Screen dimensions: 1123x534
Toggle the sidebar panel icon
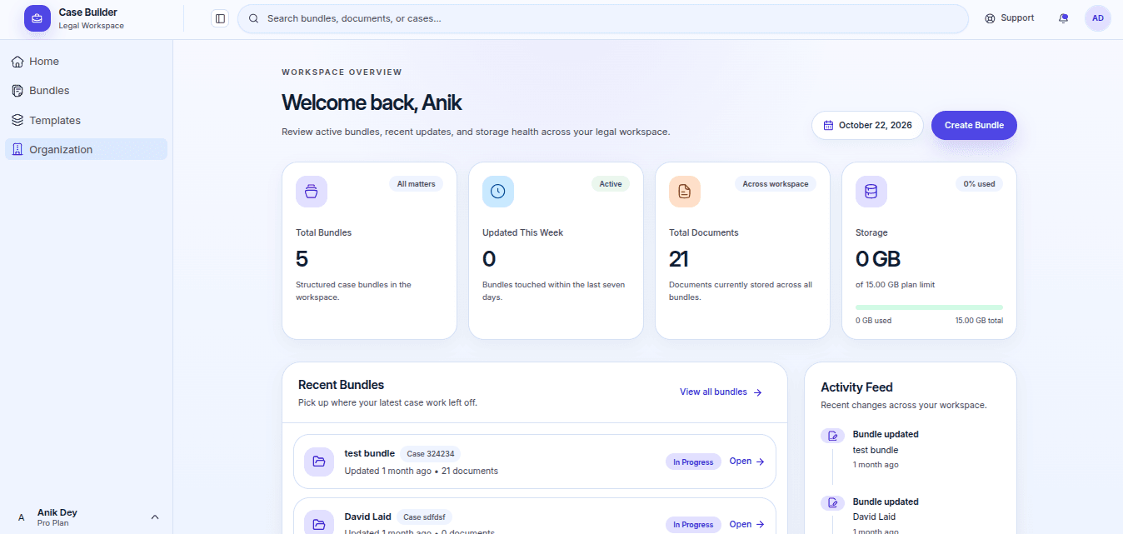(220, 18)
